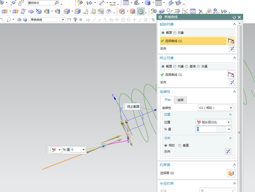
Task: Click the shaded cube rendering style icon
Action: (148, 3)
